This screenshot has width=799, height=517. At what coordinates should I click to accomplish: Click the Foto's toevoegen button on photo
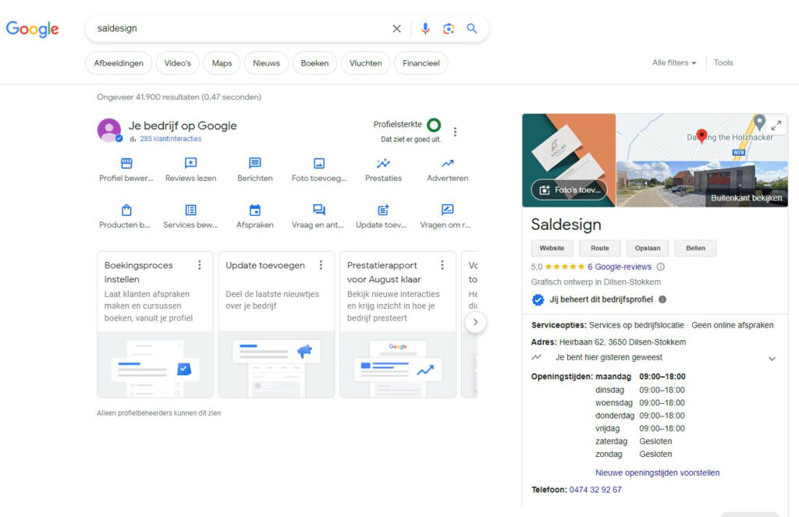(569, 189)
